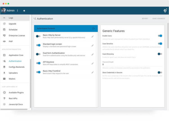Edit Standard login screen with pencil icon

point(93,45)
